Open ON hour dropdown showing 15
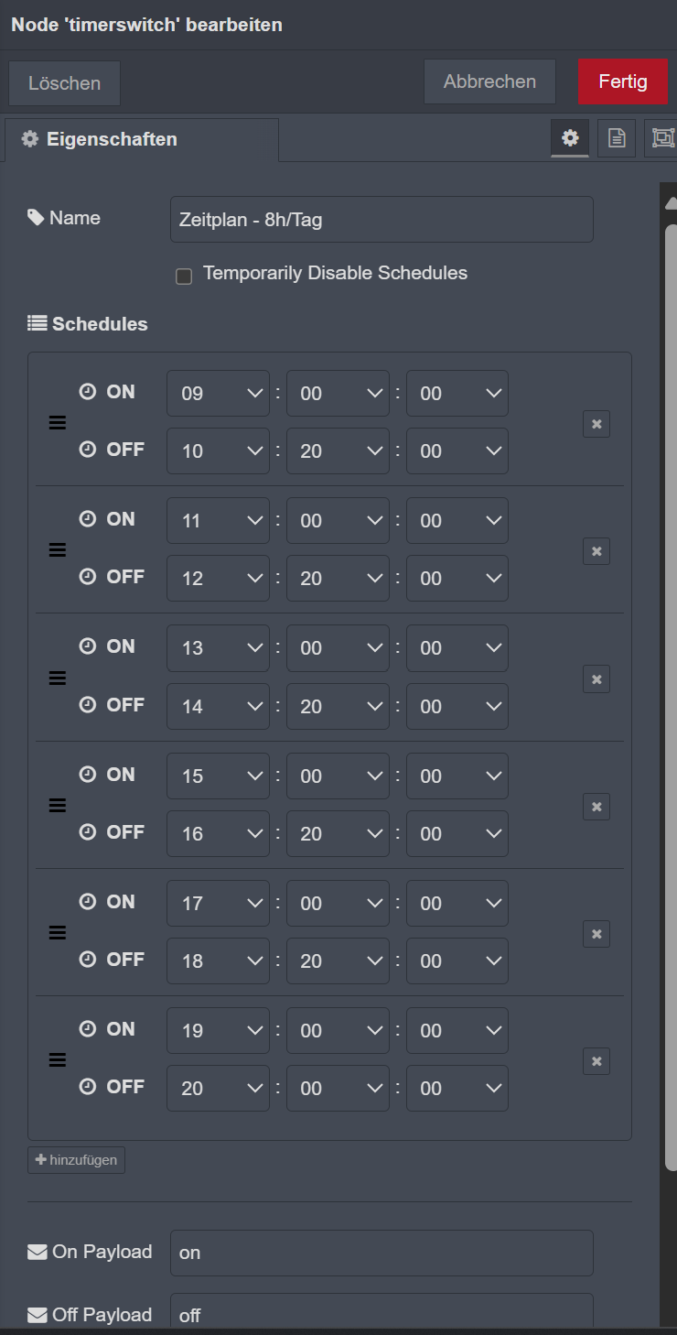 click(x=218, y=776)
